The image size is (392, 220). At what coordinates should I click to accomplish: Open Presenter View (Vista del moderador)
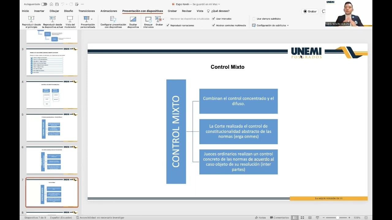70,22
